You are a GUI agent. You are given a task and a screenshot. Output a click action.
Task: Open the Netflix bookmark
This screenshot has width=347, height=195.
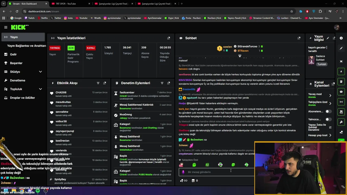(42, 18)
